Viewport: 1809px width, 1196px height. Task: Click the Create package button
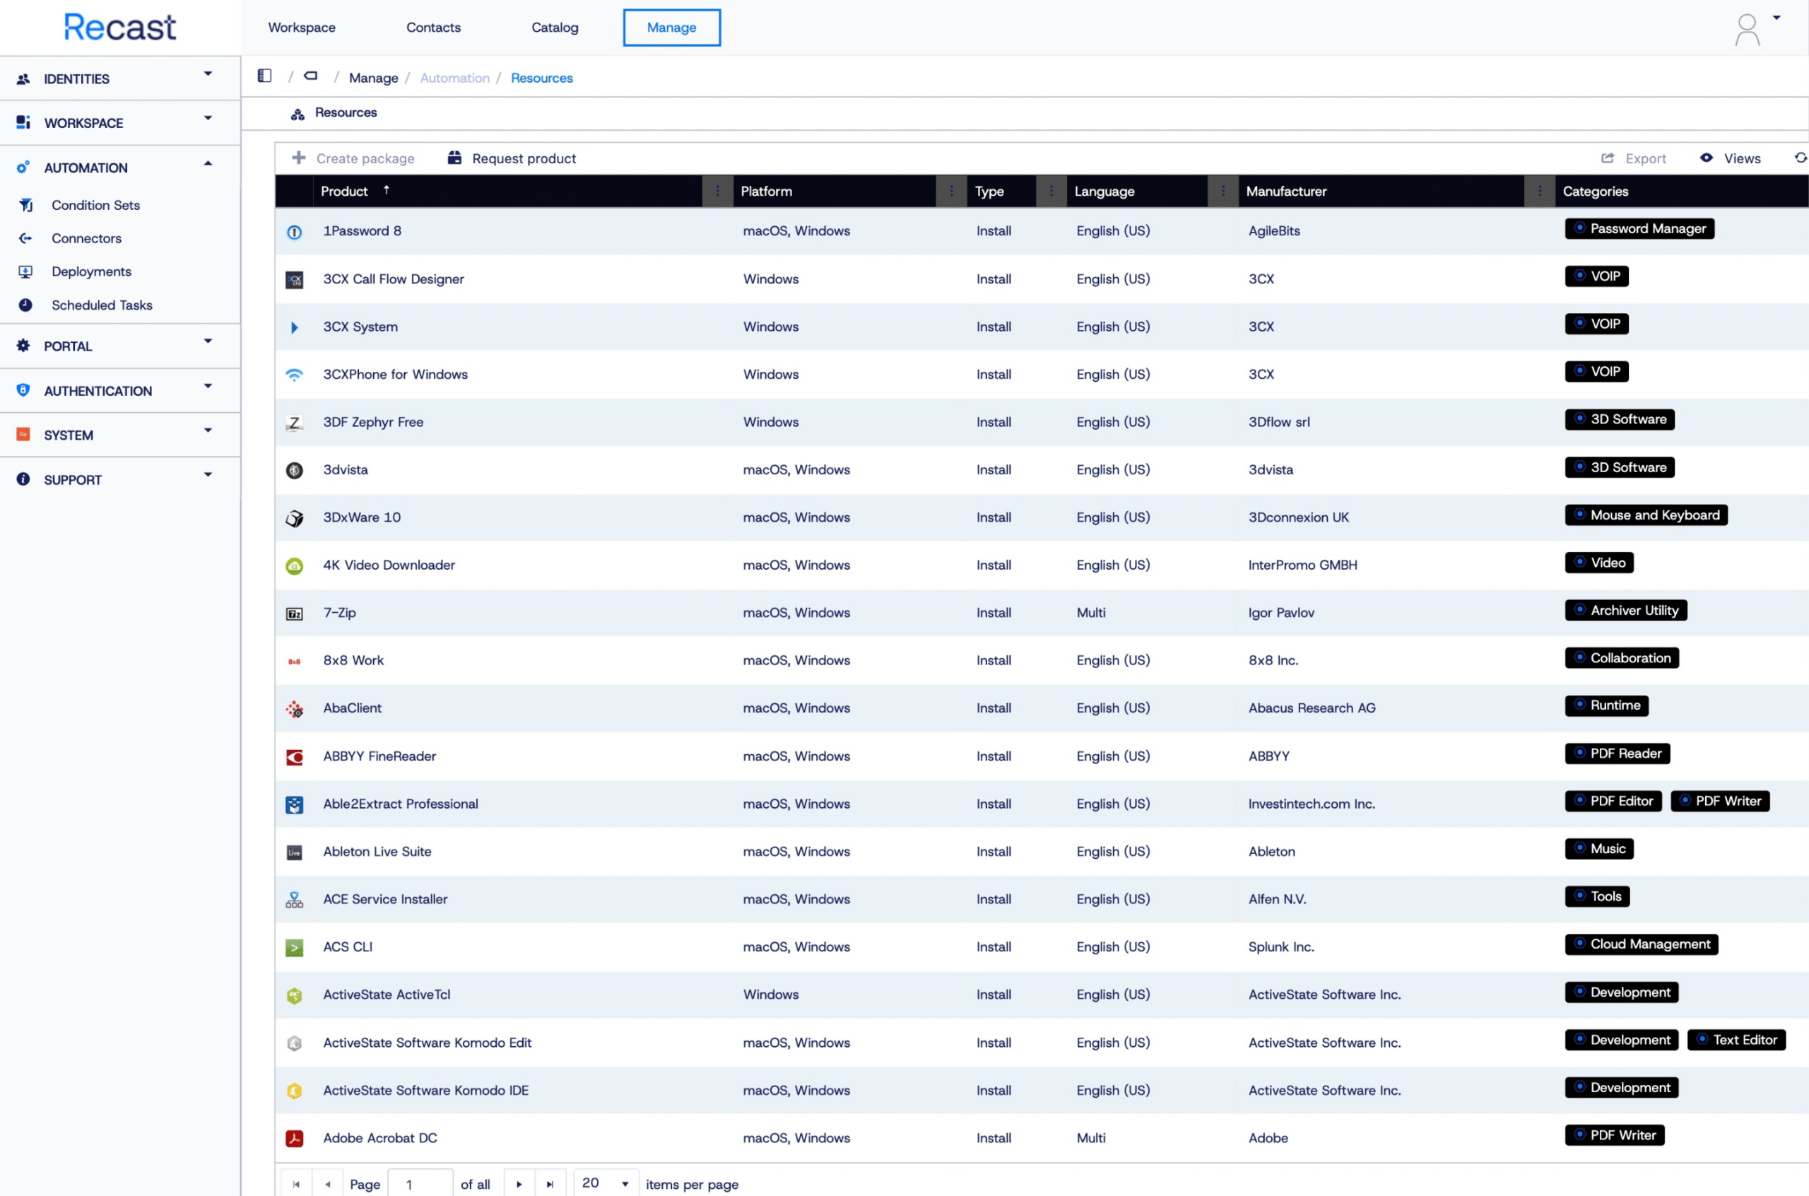point(354,158)
